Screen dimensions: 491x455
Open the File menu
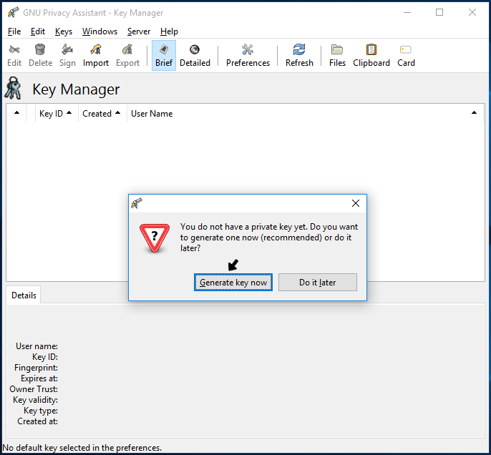[x=14, y=31]
